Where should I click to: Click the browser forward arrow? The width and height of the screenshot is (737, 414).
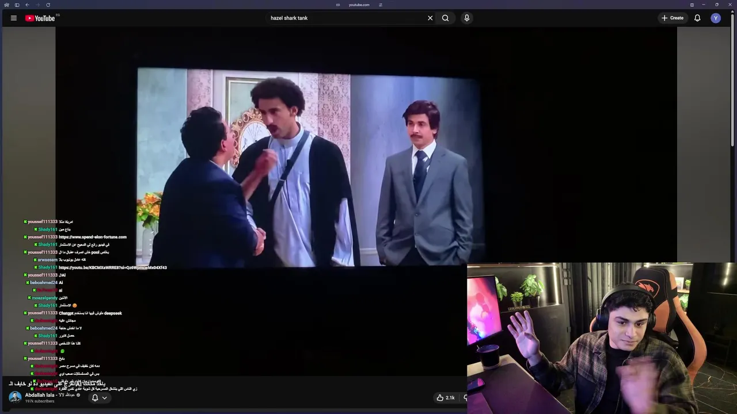tap(37, 5)
